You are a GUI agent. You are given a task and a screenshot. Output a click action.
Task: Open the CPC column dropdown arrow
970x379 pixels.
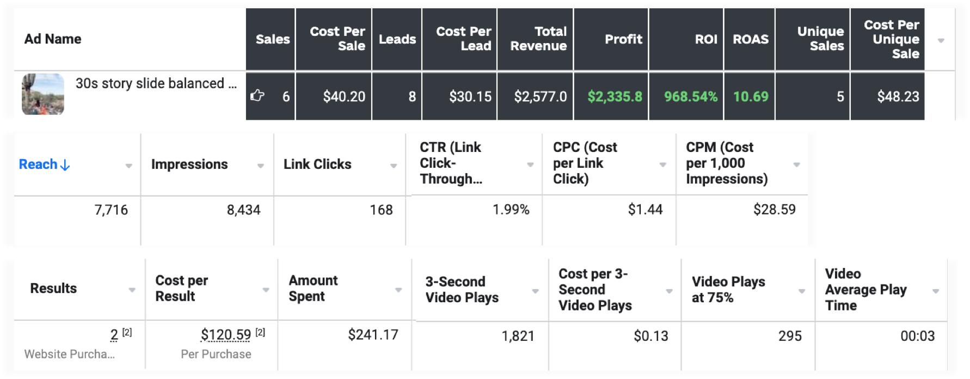[x=663, y=164]
